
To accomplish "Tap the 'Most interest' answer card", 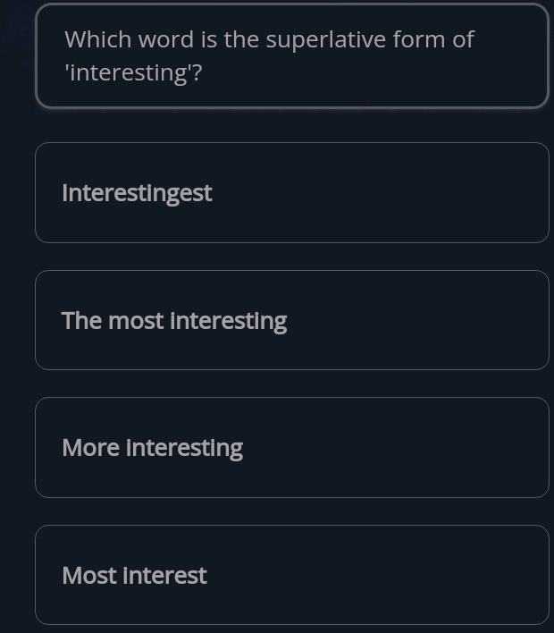I will [291, 575].
